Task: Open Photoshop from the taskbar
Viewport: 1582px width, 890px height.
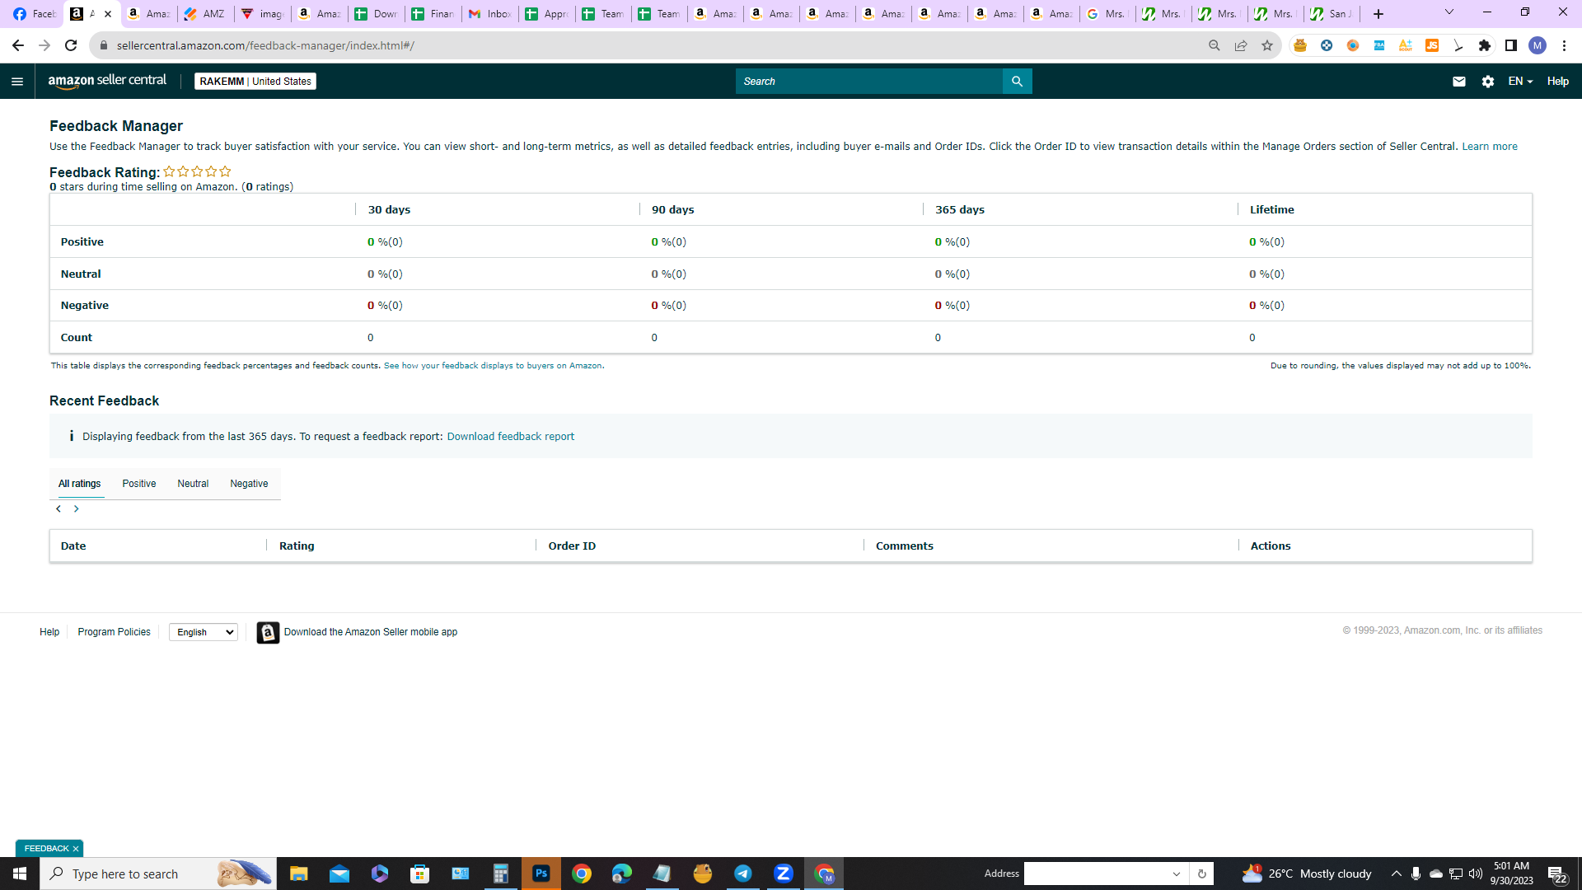Action: pyautogui.click(x=541, y=874)
